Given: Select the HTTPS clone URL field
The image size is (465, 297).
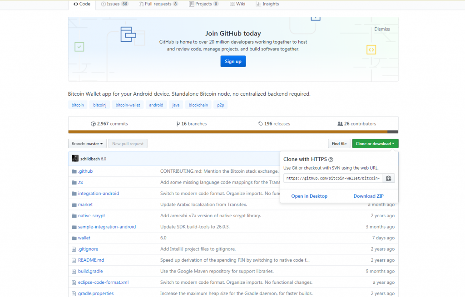Looking at the screenshot, I should [333, 178].
